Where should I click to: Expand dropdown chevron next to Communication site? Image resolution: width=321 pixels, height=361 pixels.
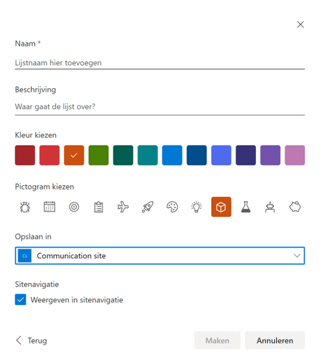297,256
